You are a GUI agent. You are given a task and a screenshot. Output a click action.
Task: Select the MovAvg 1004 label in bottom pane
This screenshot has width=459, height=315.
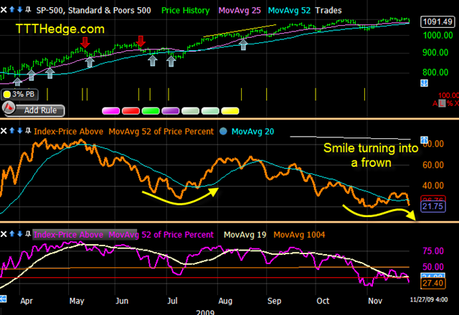tap(299, 235)
